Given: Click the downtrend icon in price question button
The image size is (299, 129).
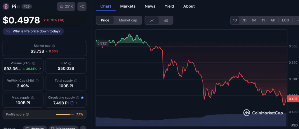Looking at the screenshot, I should [x=8, y=31].
